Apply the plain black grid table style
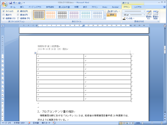Viewport: 167px width, 125px height. pyautogui.click(x=39, y=15)
